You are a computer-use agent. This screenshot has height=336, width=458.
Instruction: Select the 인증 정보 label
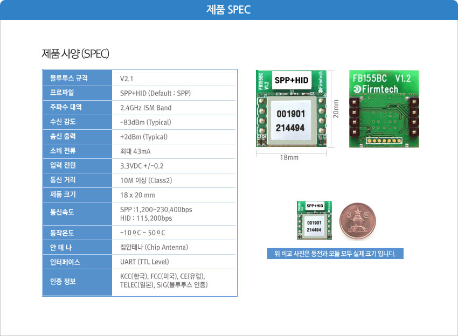[x=63, y=282]
